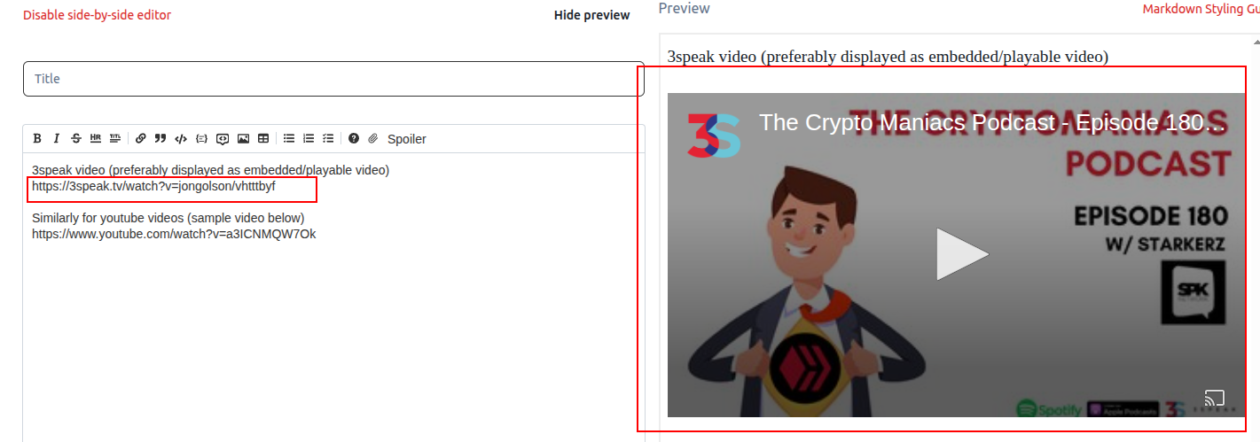Attach a file with the paperclip icon
The image size is (1260, 442).
[373, 138]
